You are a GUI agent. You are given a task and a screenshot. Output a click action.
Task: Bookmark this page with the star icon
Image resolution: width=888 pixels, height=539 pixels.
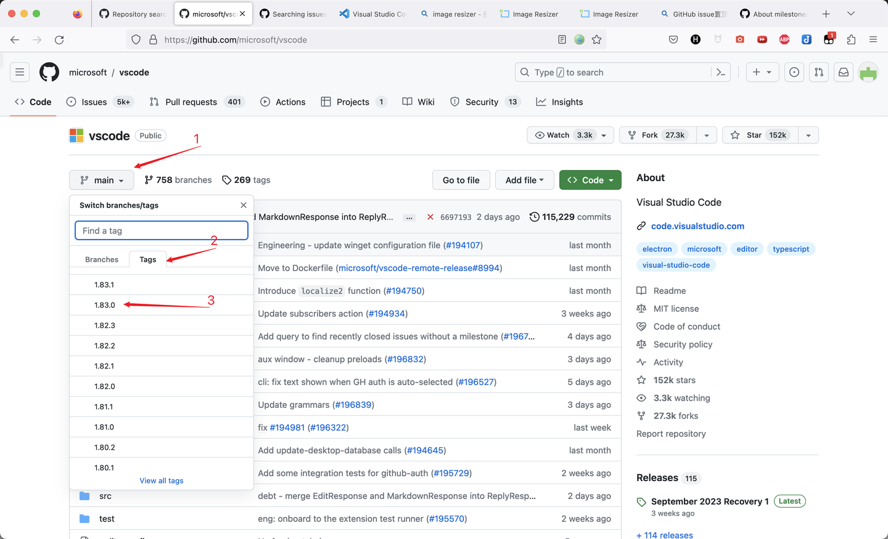coord(596,39)
